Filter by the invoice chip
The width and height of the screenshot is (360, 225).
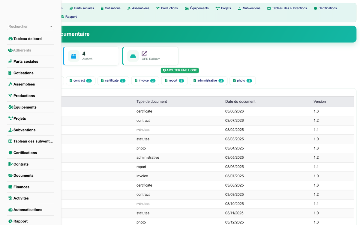145,81
